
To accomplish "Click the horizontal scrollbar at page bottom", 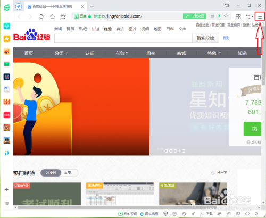I will (x=117, y=207).
